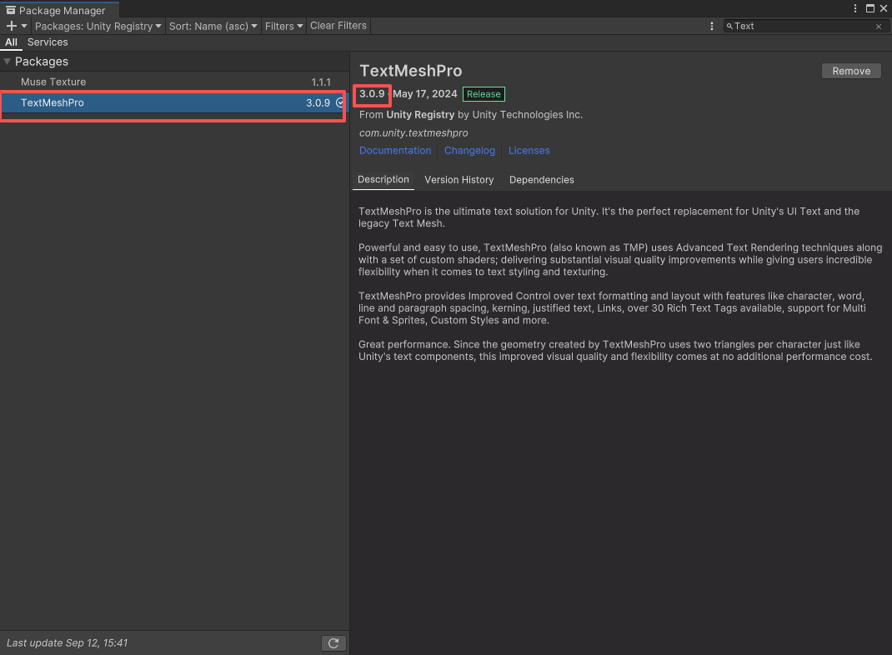Screen dimensions: 892x655
Task: Click the installed checkmark icon on TextMeshPro
Action: 339,102
